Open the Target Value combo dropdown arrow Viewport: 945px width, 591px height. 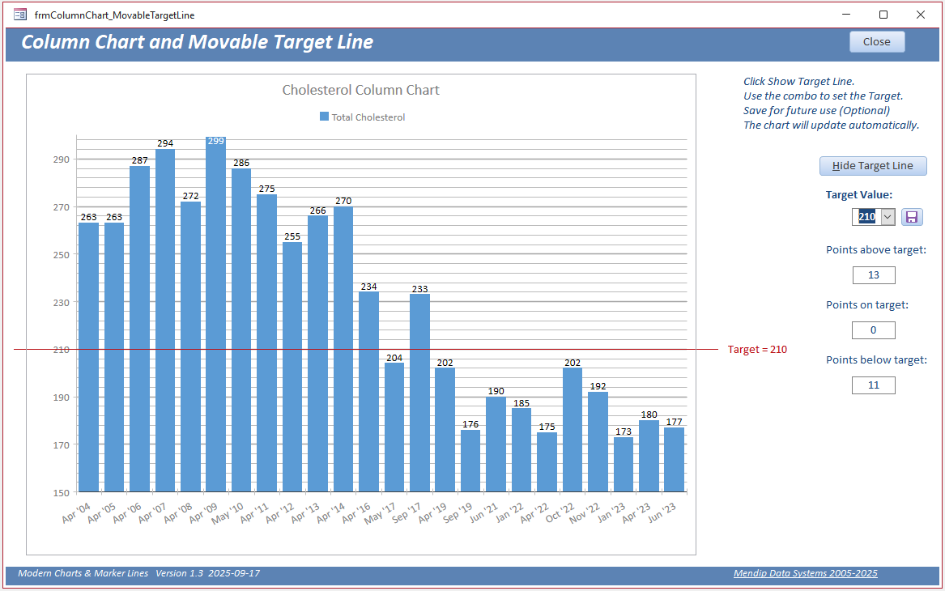pos(888,217)
